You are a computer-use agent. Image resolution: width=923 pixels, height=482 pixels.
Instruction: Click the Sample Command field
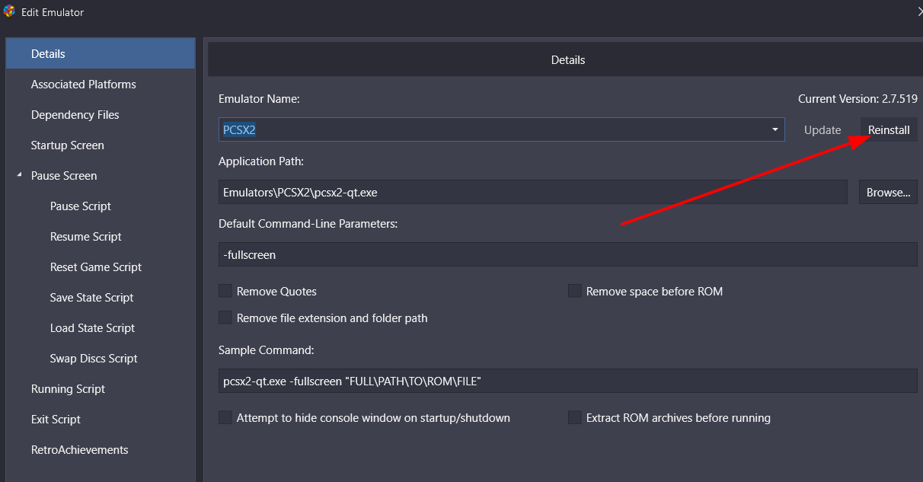pos(567,381)
